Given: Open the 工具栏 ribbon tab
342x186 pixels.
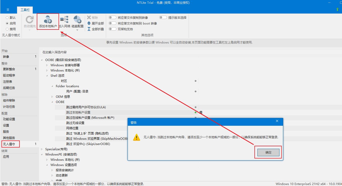Looking at the screenshot, I should tap(25, 10).
